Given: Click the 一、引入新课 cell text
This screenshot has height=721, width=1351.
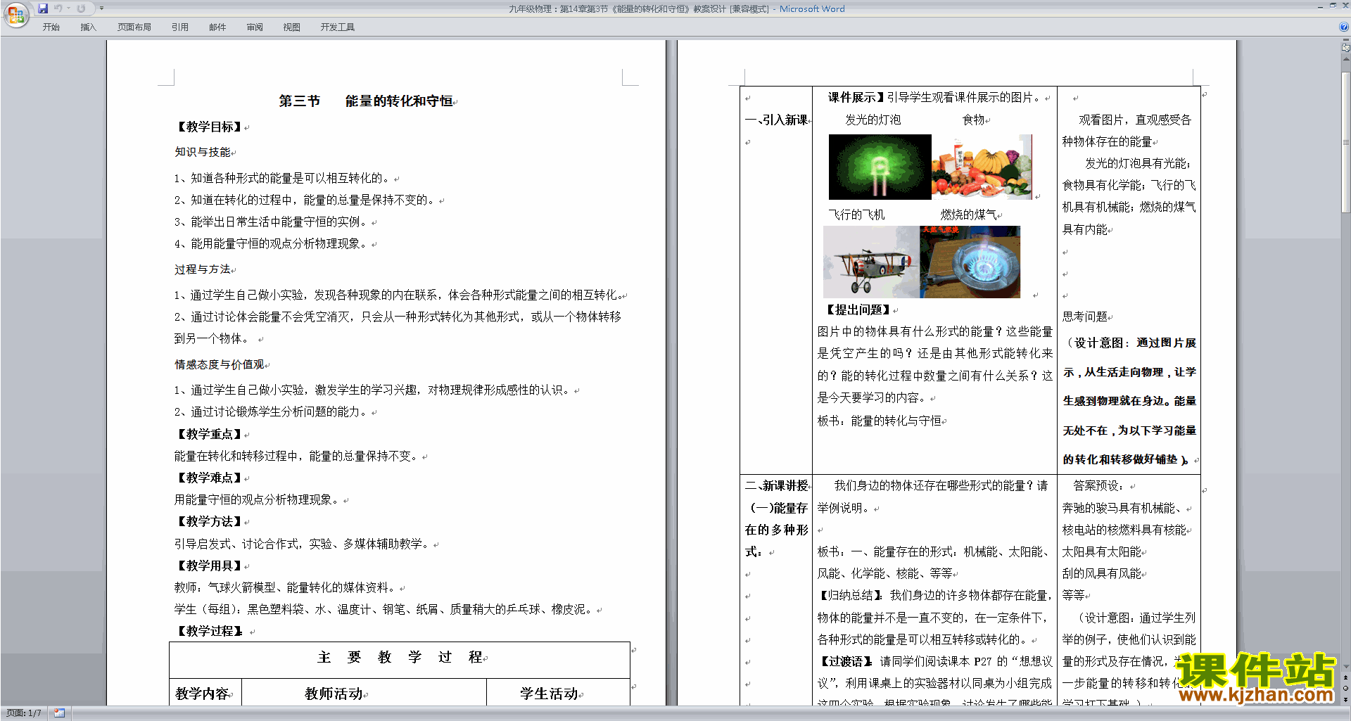Looking at the screenshot, I should tap(777, 120).
